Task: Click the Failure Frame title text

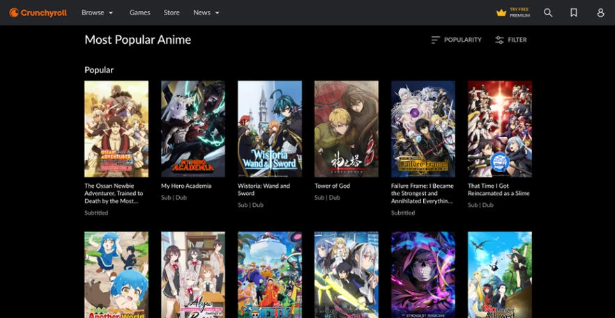Action: (422, 193)
